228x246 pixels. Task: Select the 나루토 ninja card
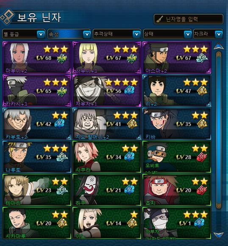[37, 157]
